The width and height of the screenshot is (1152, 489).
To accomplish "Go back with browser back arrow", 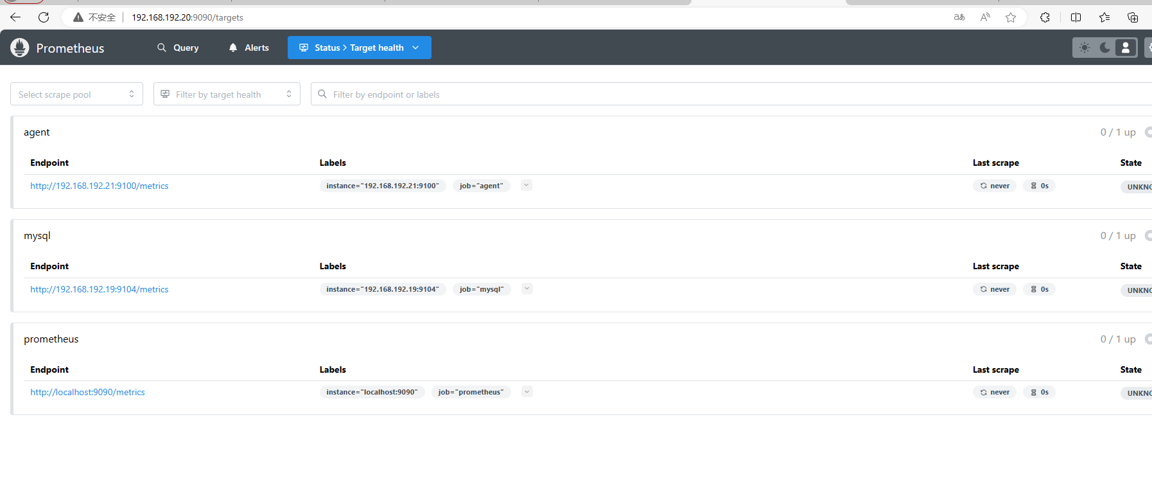I will coord(15,17).
